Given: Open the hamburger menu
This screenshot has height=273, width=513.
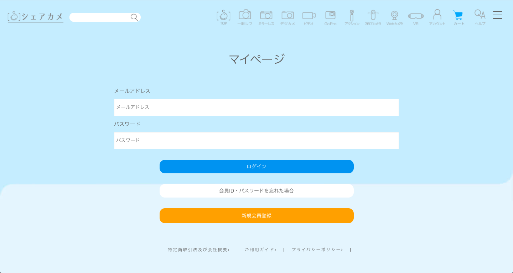Looking at the screenshot, I should point(498,15).
